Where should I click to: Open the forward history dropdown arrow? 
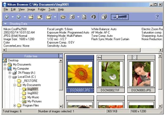point(25,17)
